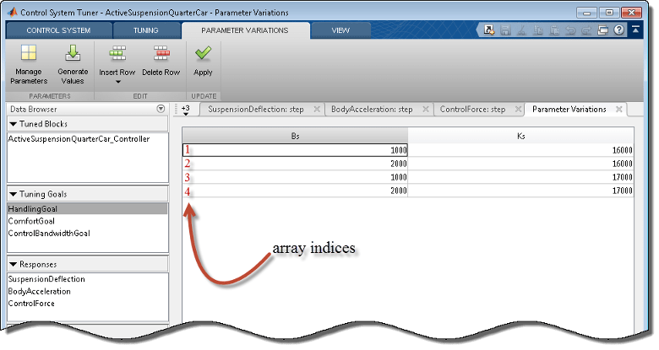Click the Undo arrow icon

point(570,30)
